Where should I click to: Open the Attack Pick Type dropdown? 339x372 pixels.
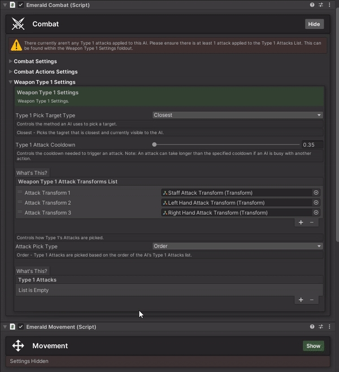[x=237, y=246]
